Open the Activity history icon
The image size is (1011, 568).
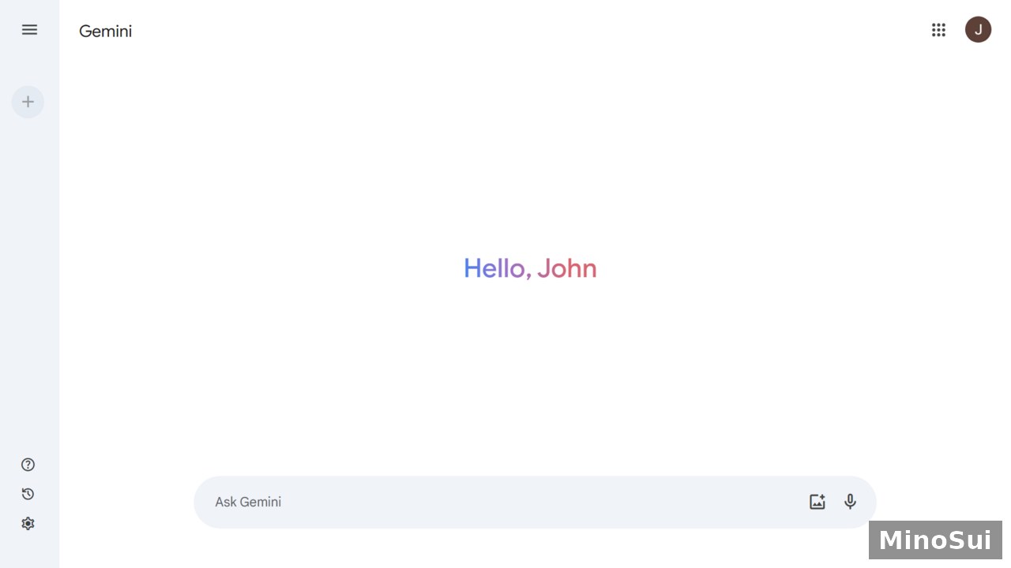[28, 494]
